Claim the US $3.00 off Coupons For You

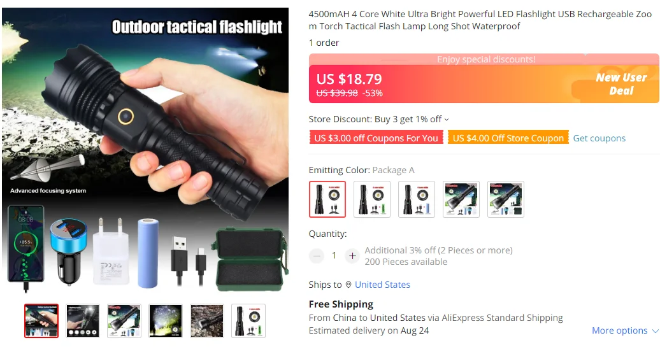coord(377,138)
